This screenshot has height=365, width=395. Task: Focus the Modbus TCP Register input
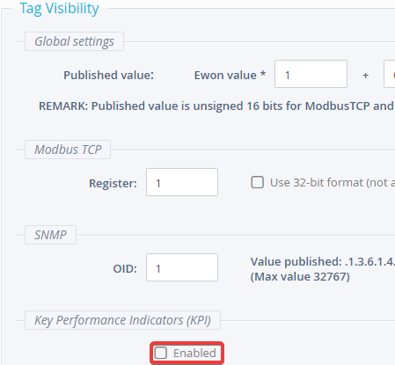(x=182, y=182)
